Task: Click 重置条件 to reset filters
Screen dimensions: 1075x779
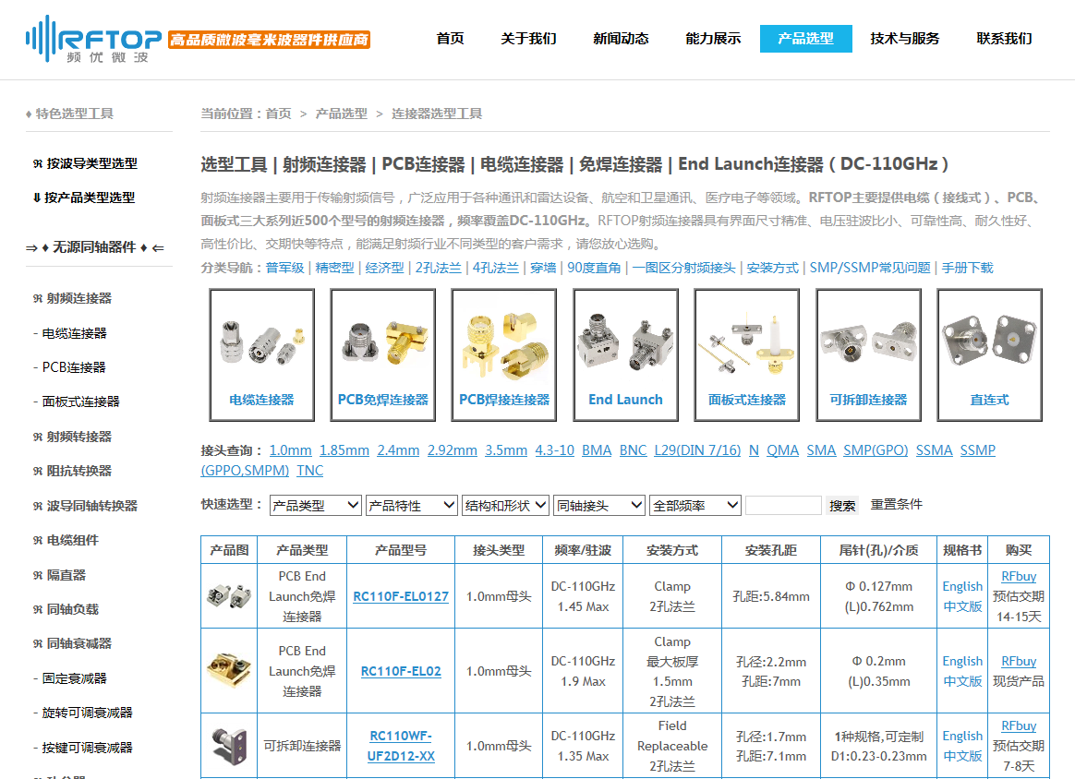Action: 896,504
